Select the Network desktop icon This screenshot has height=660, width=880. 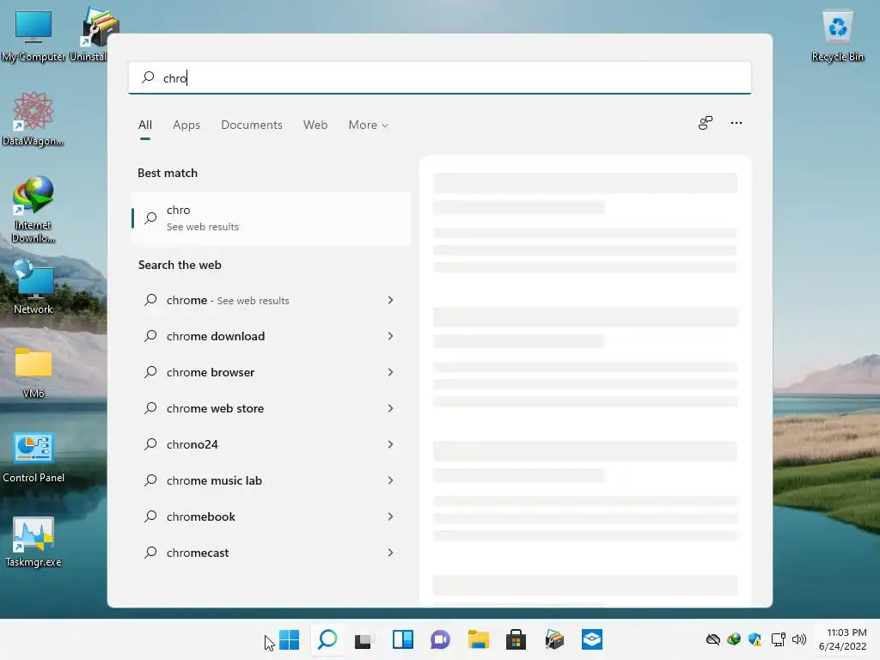click(x=34, y=287)
